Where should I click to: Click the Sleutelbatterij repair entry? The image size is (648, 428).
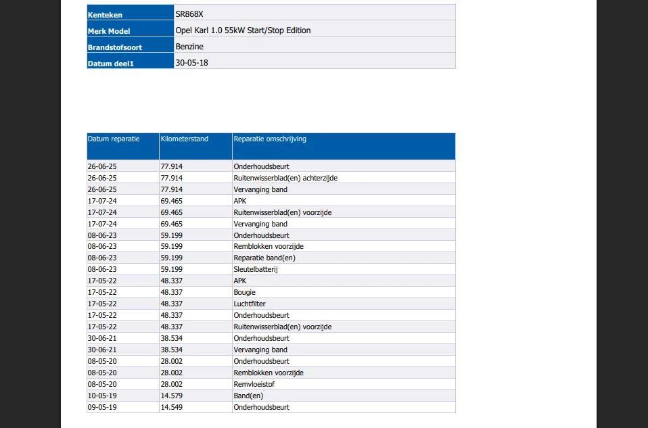click(256, 269)
